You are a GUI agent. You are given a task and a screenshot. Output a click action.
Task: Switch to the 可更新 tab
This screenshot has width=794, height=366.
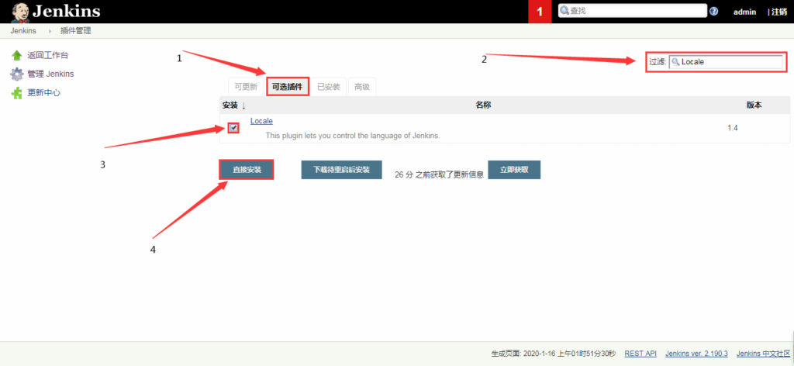click(x=246, y=87)
